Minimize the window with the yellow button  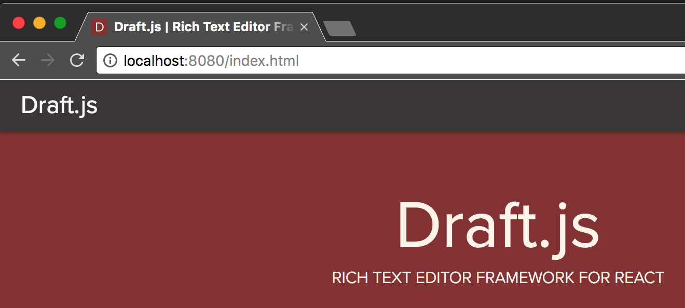(39, 23)
